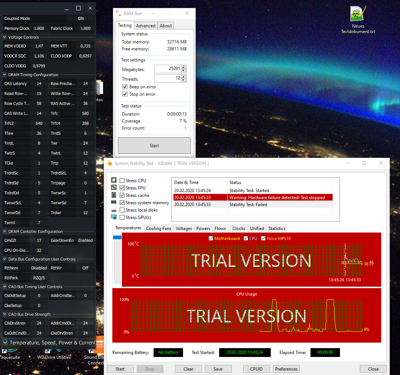The width and height of the screenshot is (400, 375).
Task: Click the blue temperature graph scale slider
Action: click(117, 237)
